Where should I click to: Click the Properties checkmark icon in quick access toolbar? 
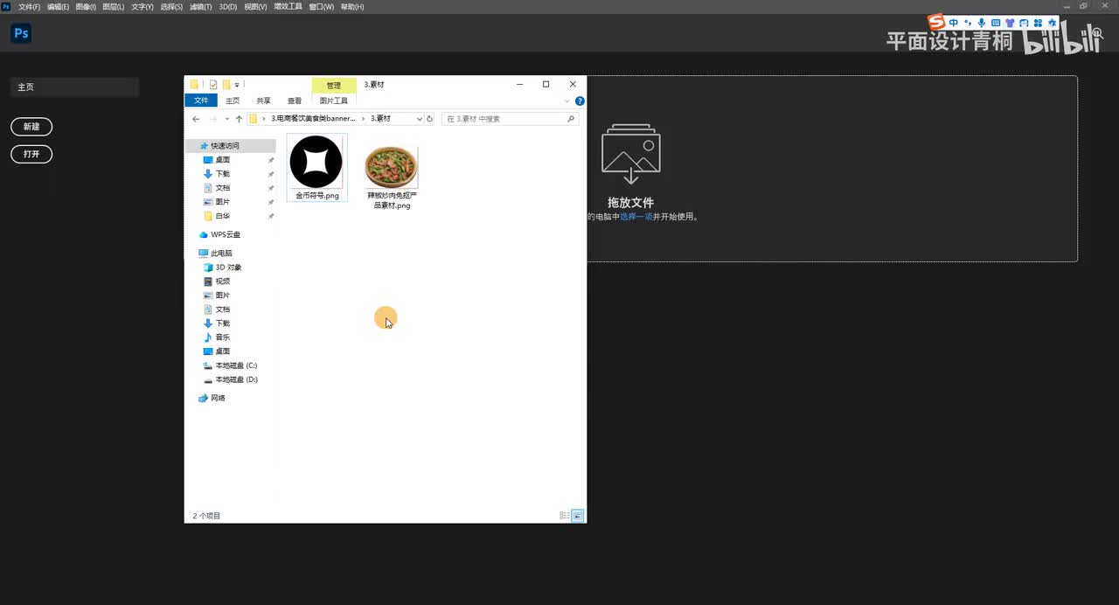pyautogui.click(x=213, y=85)
